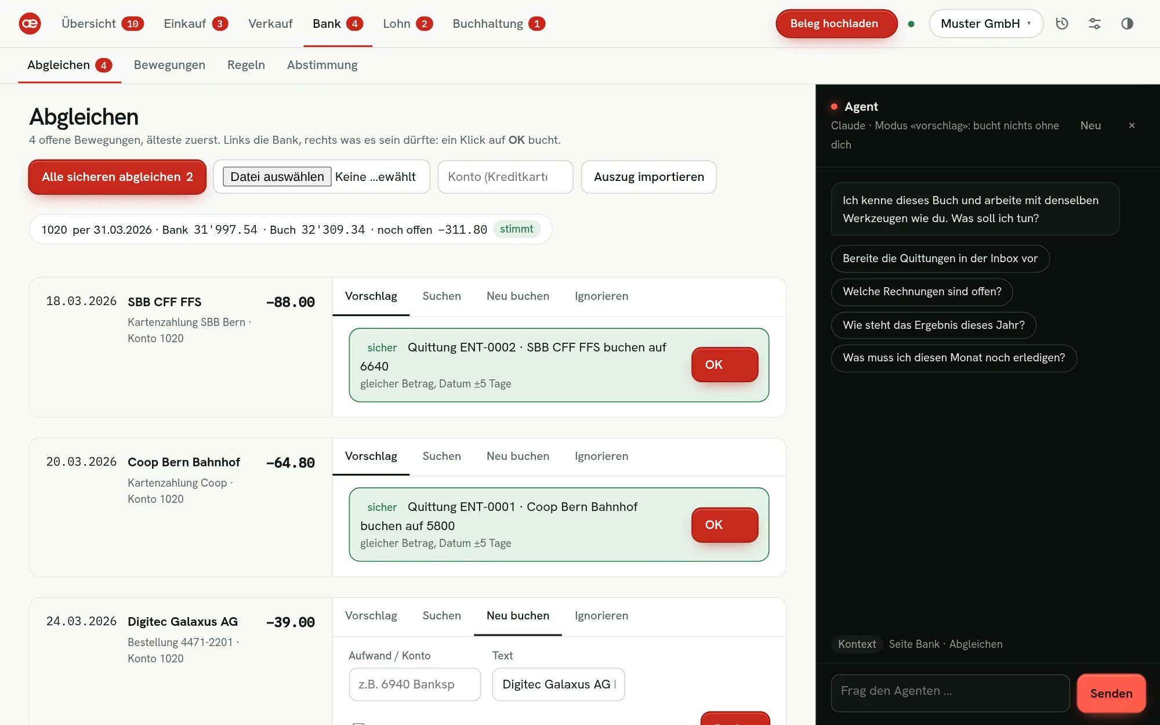Click the SBB CFF FFS transaction title

coord(165,302)
